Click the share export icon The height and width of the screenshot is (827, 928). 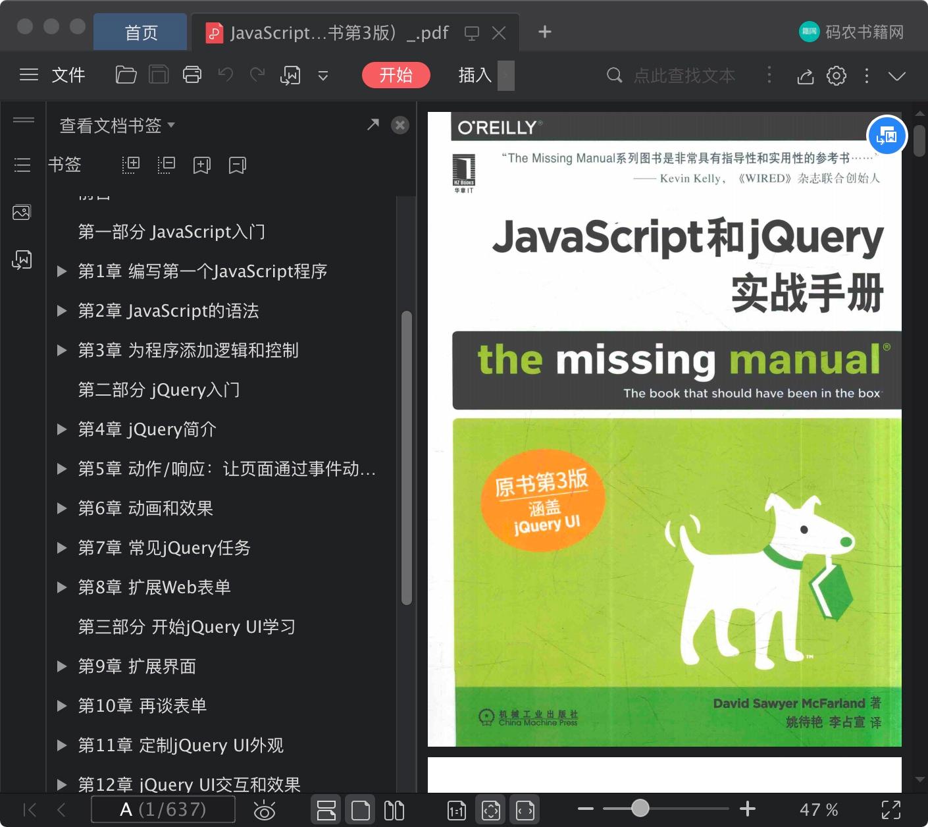pos(806,76)
